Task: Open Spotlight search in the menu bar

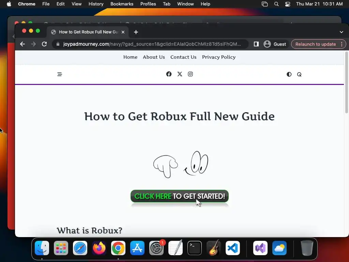Action: pos(276,4)
